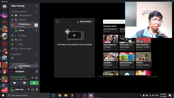Select the Cardi B Reacts To video
Viewport: 174px width, 98px height.
[111, 42]
